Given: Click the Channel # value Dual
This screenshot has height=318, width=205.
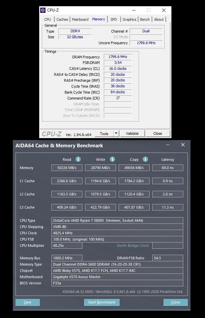Looking at the screenshot, I should [x=146, y=31].
